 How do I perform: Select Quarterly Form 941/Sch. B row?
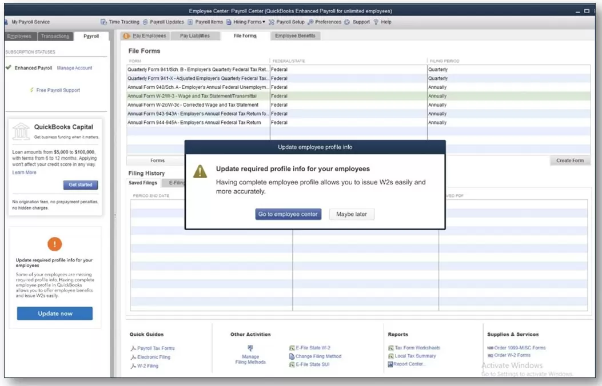(197, 70)
